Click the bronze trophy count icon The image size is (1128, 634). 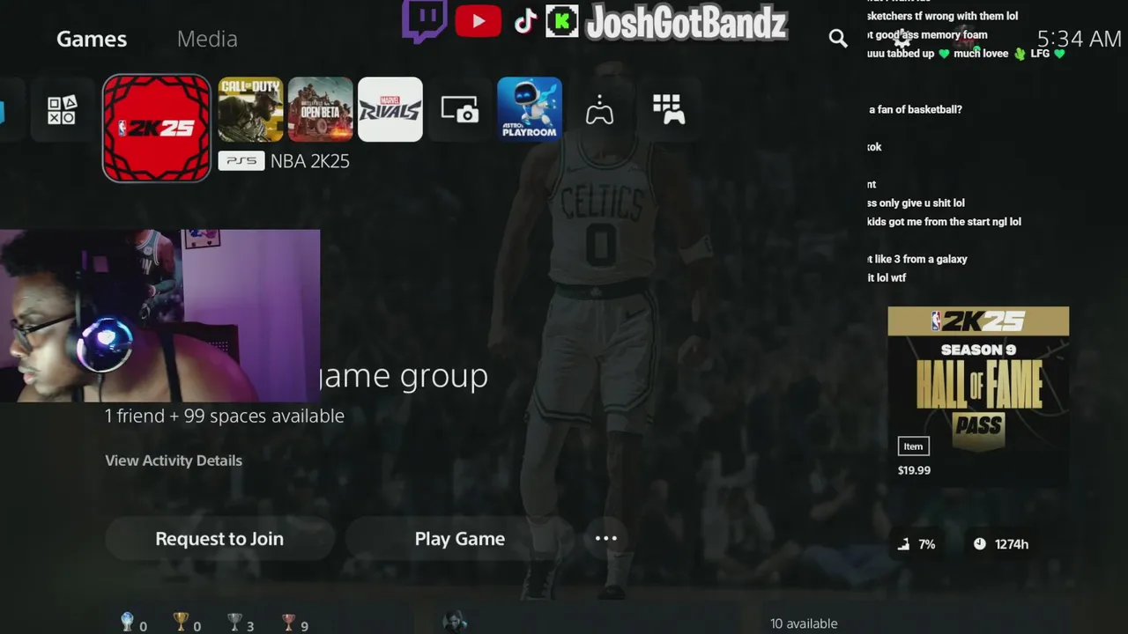coord(288,623)
